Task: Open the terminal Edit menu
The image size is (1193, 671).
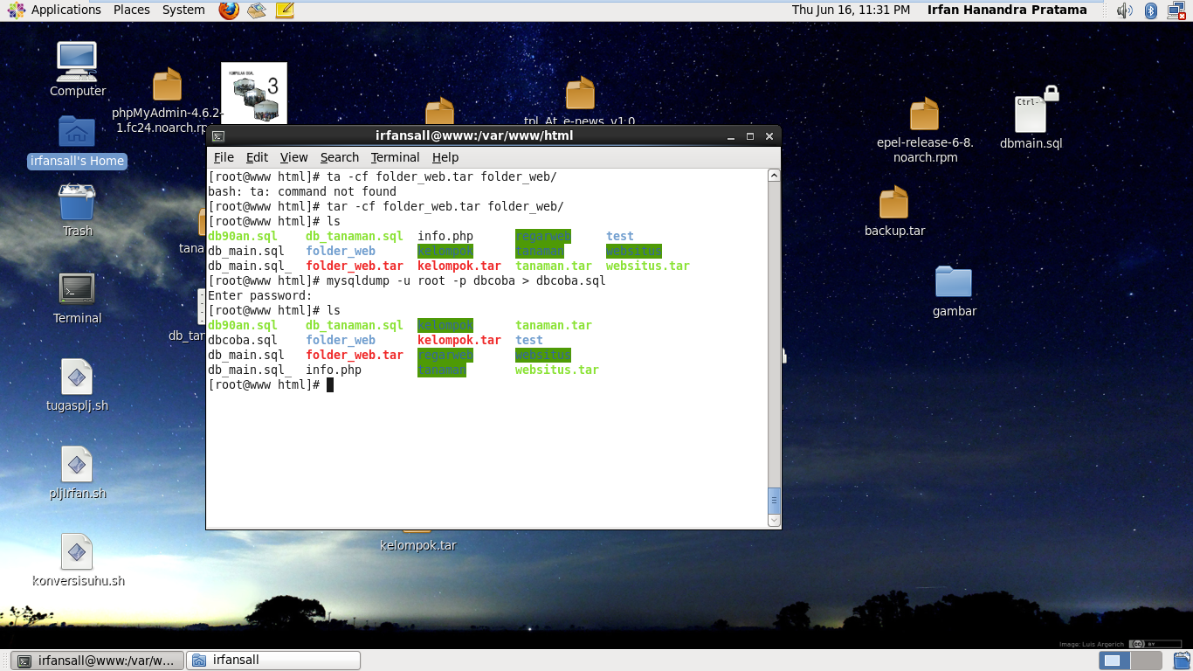Action: (257, 157)
